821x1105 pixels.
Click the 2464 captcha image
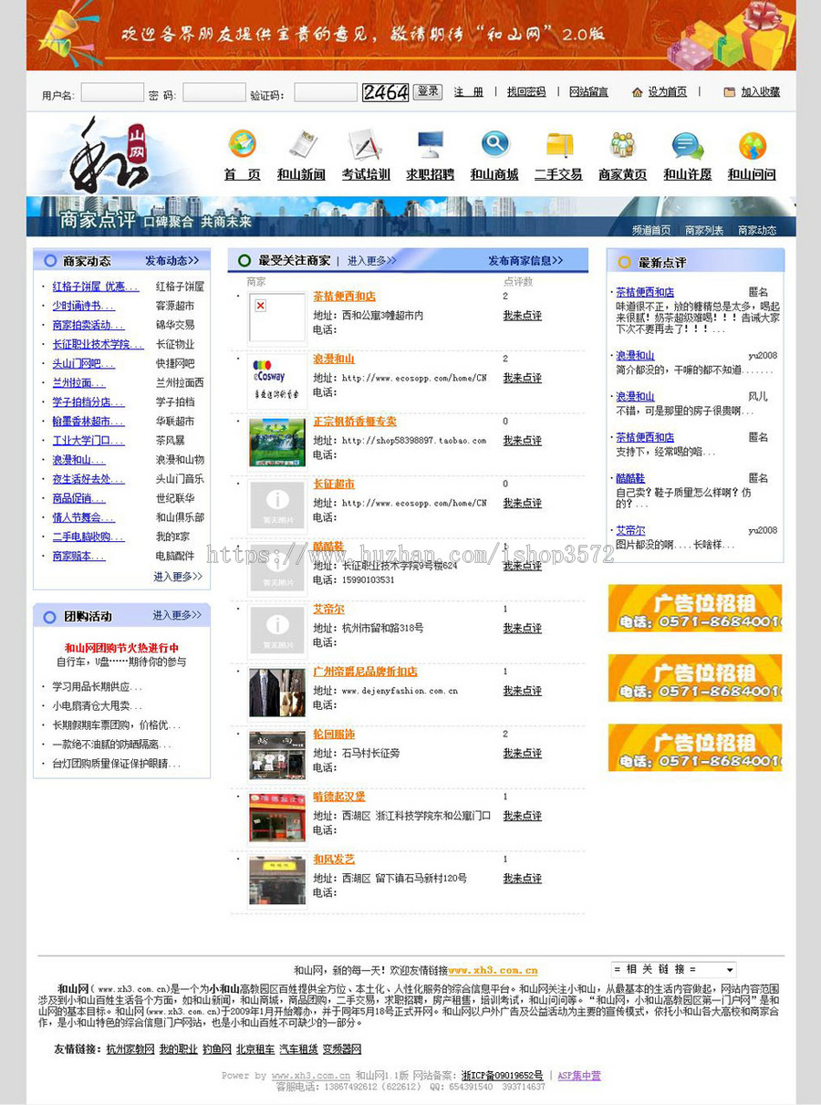tap(386, 92)
